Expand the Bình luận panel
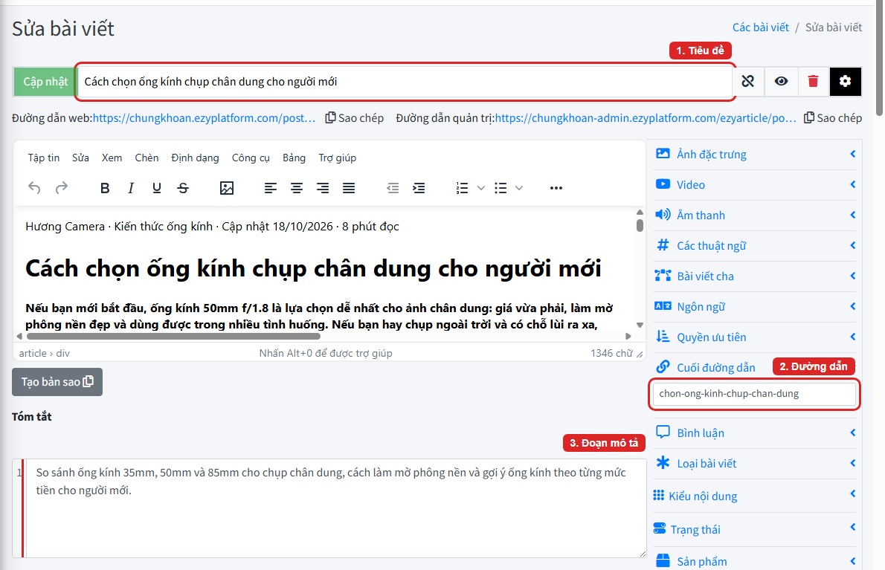The height and width of the screenshot is (570, 885). (x=755, y=433)
